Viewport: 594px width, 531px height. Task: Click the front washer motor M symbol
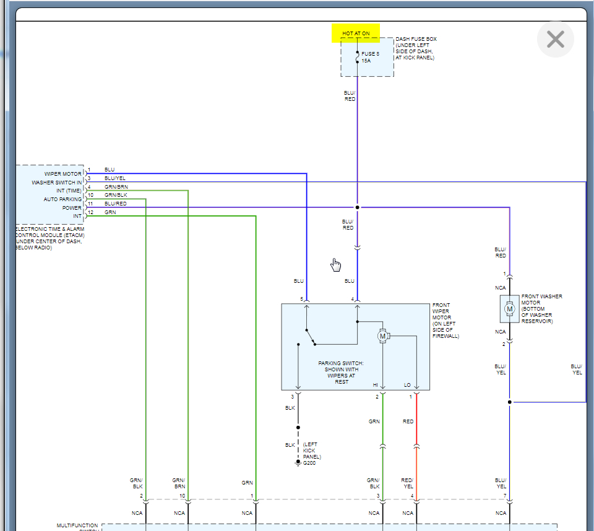(509, 308)
